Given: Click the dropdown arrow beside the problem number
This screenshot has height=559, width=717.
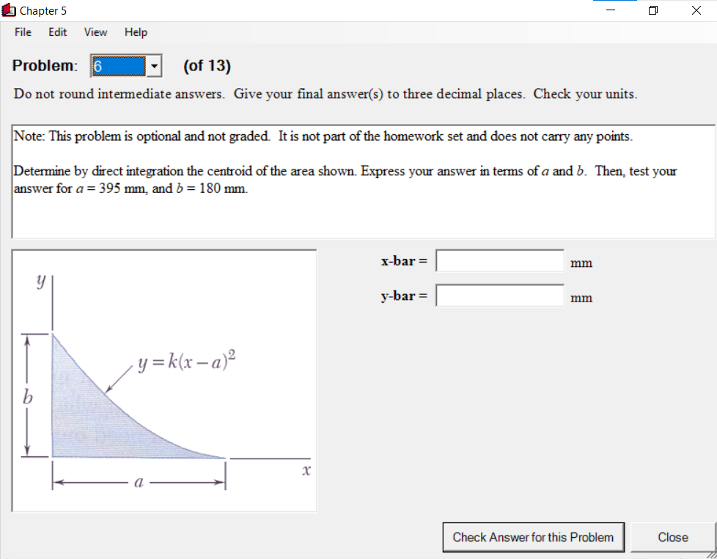Looking at the screenshot, I should click(154, 66).
